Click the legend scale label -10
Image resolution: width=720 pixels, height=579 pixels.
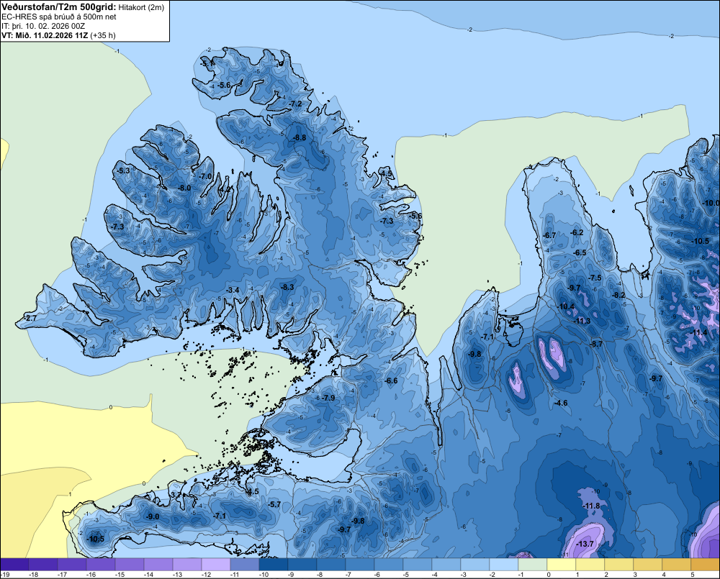point(263,575)
